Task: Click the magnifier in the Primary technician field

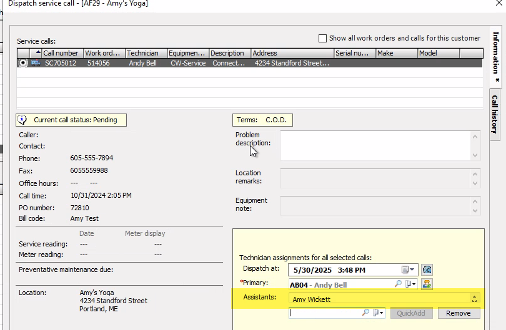Action: coord(398,284)
